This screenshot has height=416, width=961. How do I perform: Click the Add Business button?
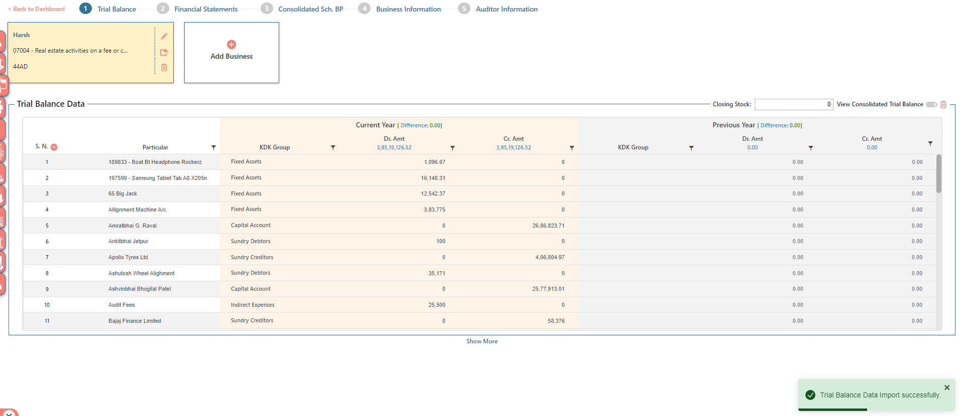point(231,53)
